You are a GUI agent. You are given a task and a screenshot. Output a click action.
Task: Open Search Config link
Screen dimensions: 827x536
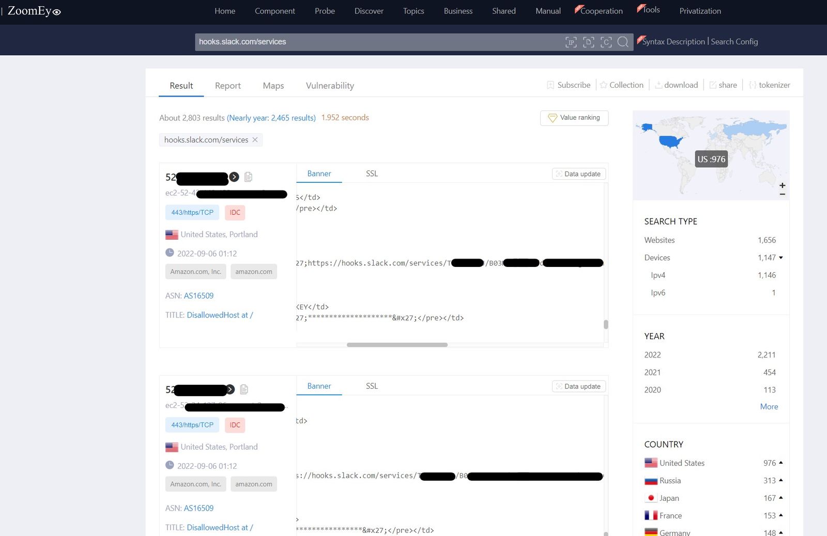pos(734,42)
